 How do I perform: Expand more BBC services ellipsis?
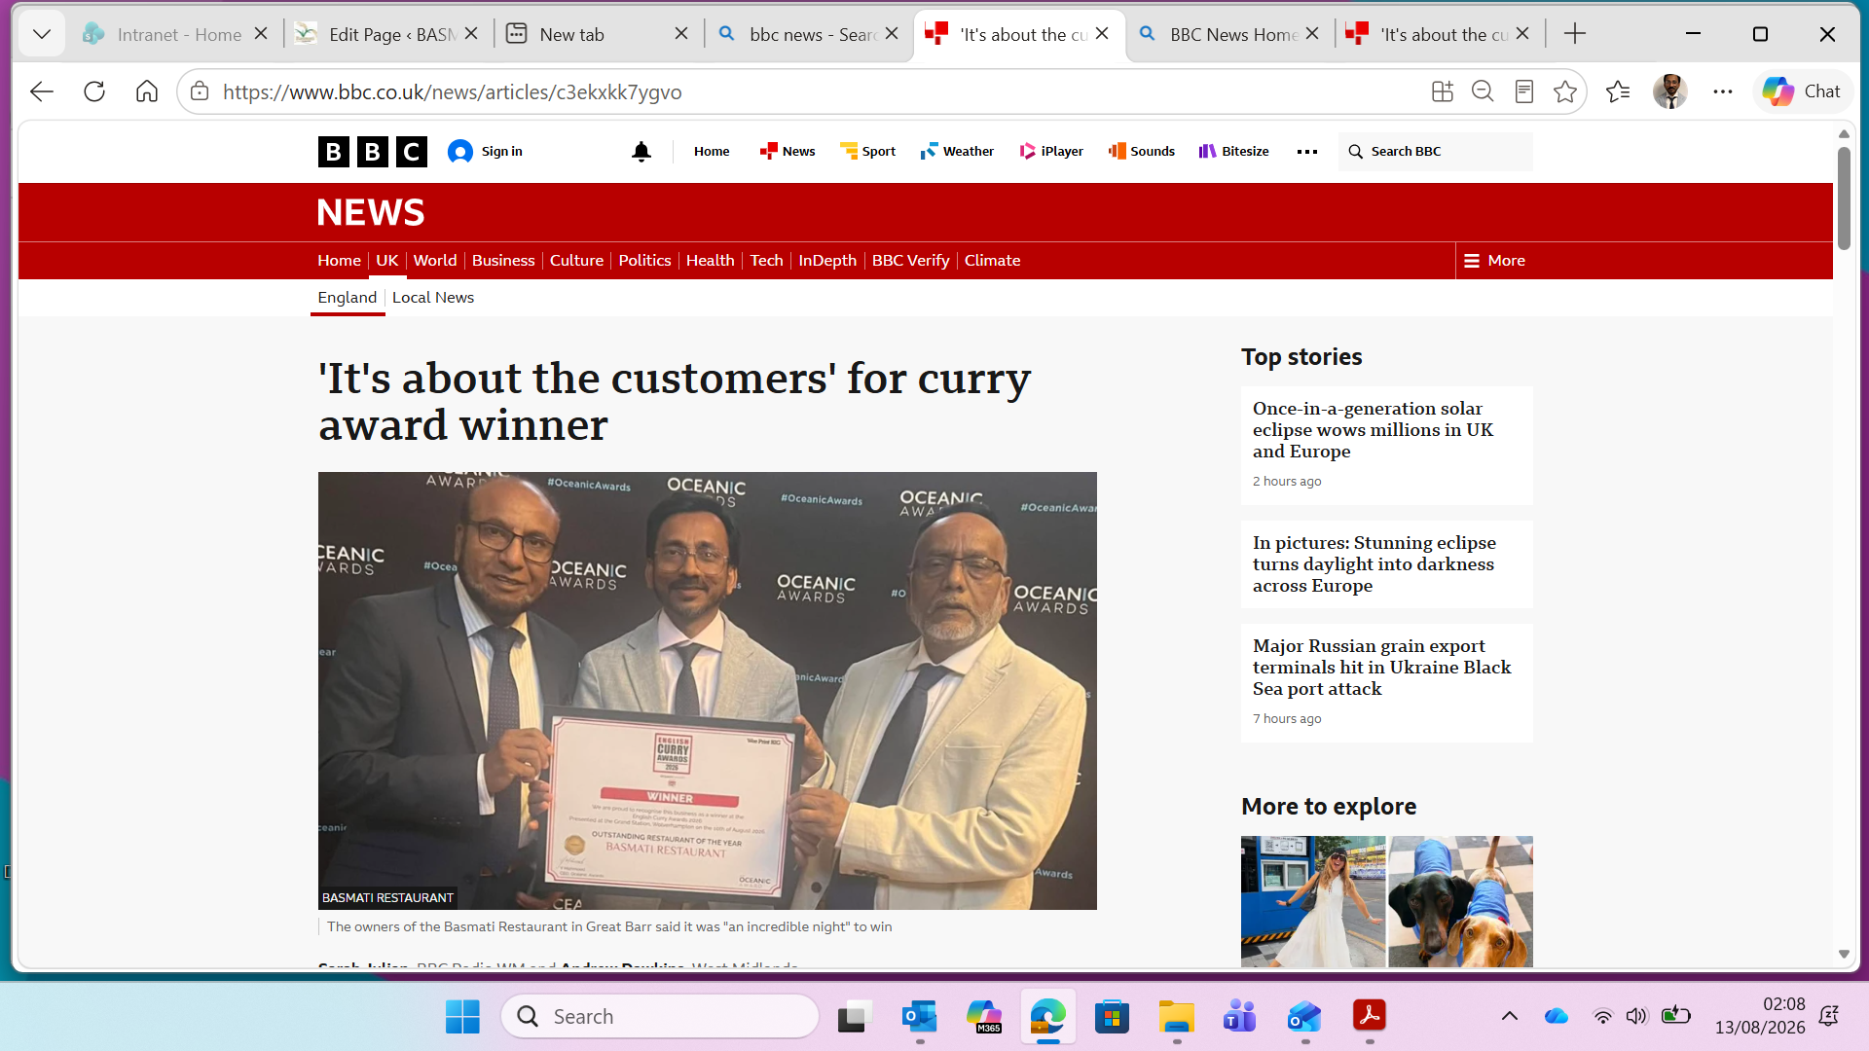1307,152
